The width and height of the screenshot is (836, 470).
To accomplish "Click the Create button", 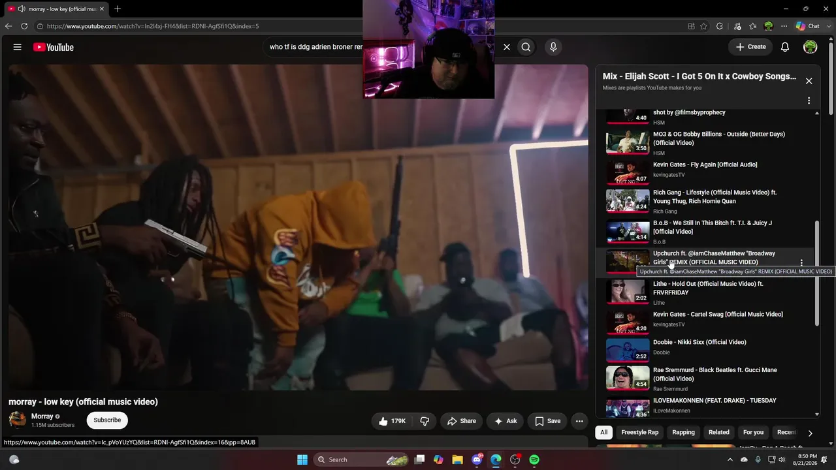I will tap(750, 47).
